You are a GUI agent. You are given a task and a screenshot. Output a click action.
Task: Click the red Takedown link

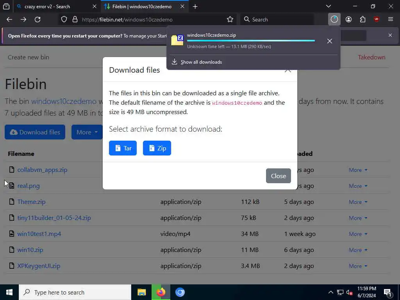point(371,57)
